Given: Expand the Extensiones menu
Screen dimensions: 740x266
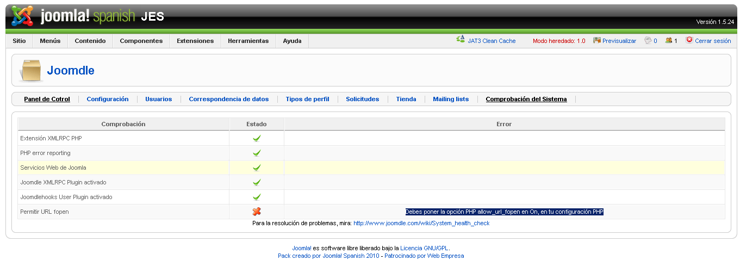Looking at the screenshot, I should (x=195, y=41).
